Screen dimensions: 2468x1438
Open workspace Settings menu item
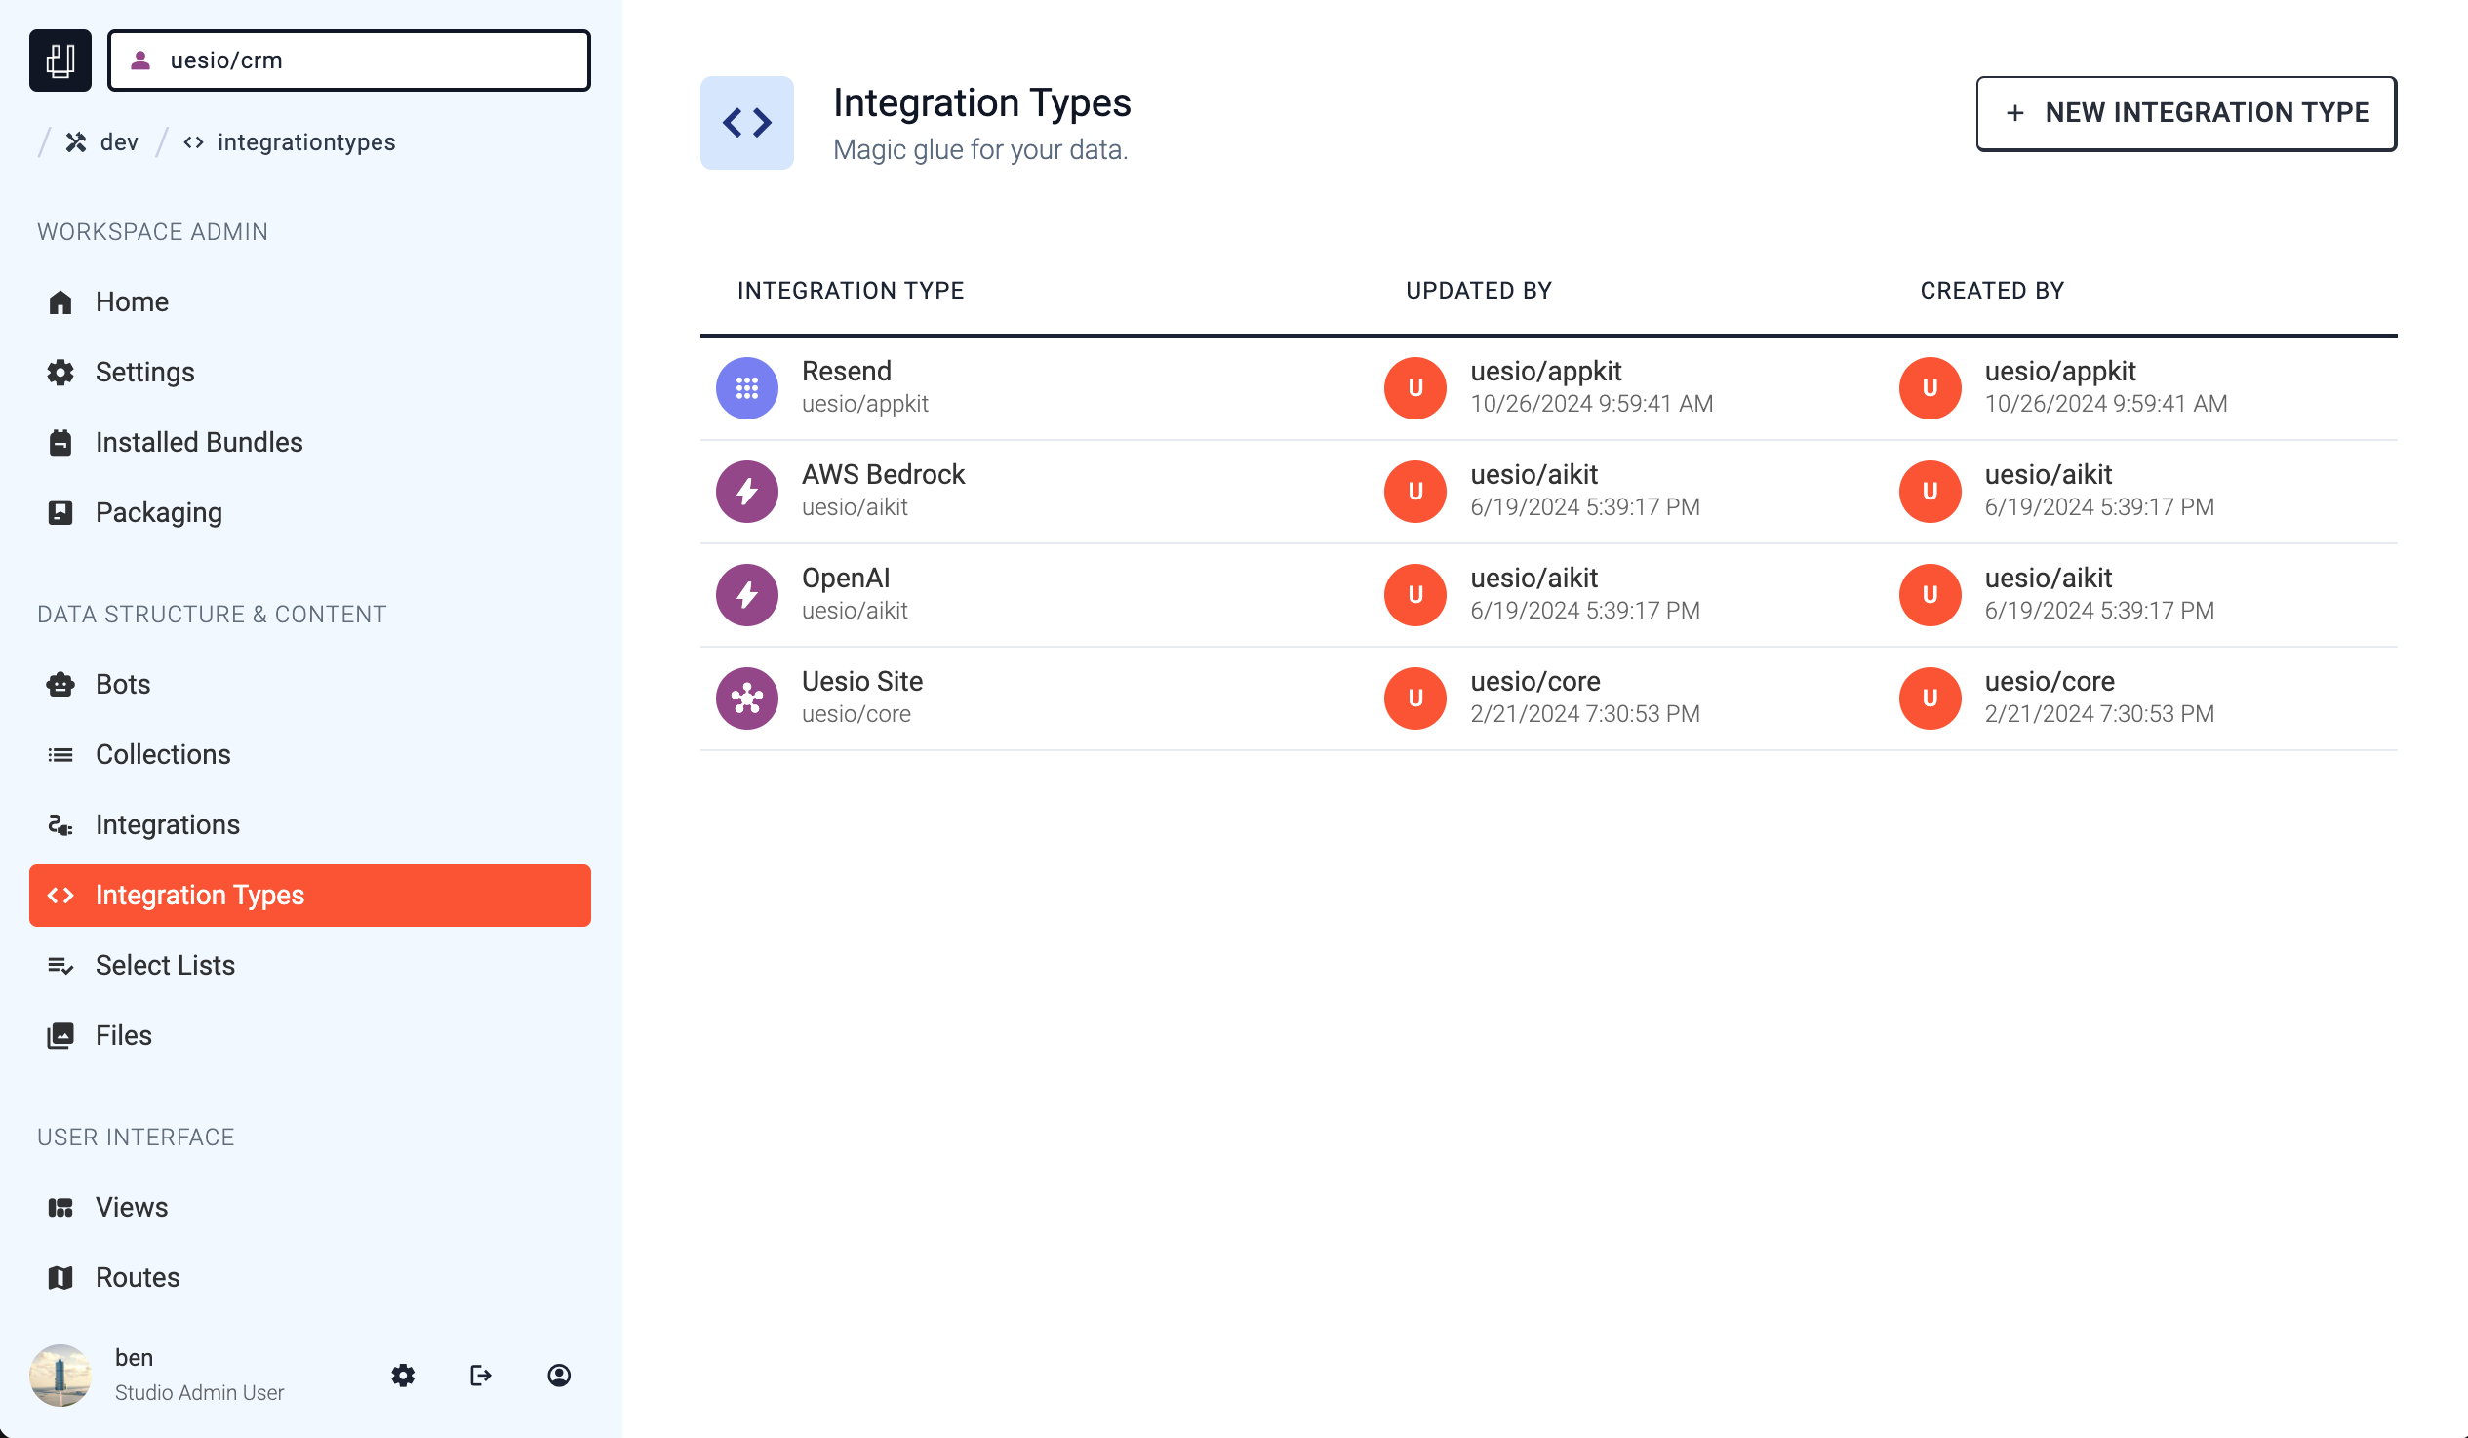pyautogui.click(x=309, y=373)
